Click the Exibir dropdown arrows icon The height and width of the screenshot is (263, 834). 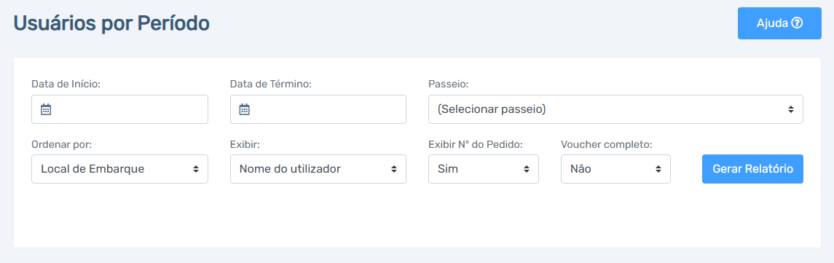394,169
